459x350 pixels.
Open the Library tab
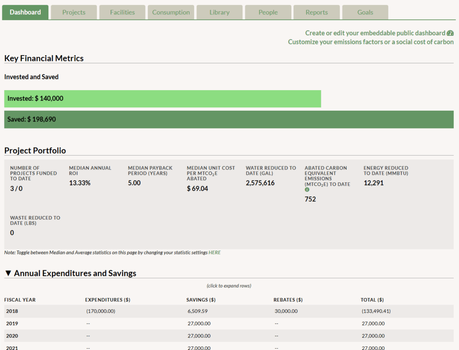[220, 13]
